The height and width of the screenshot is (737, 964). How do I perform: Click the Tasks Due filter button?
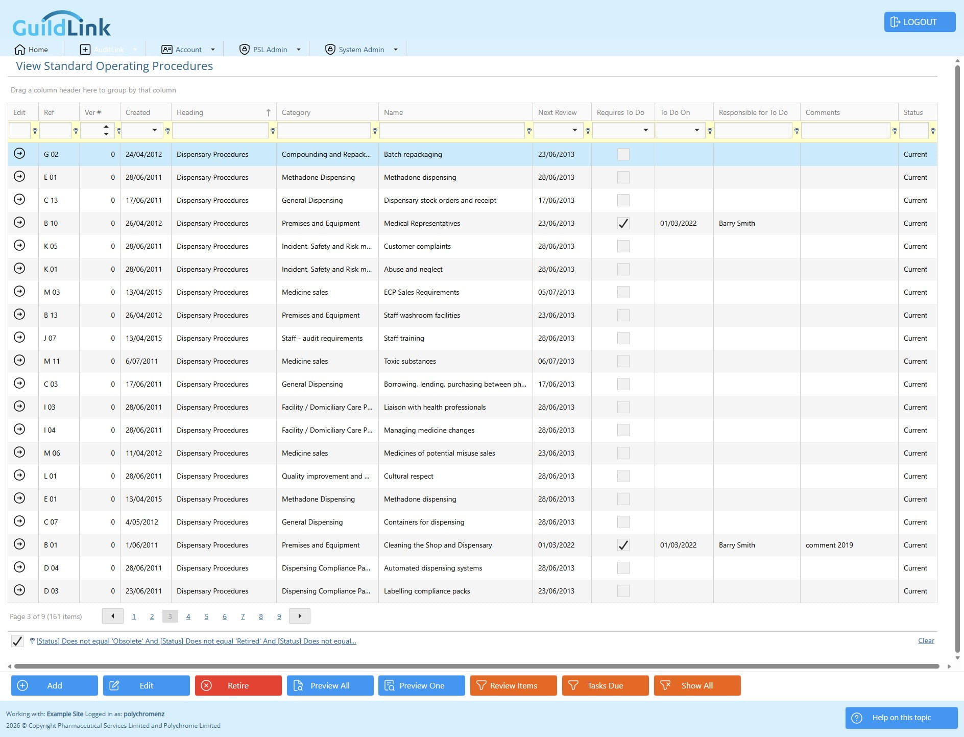[x=605, y=685]
